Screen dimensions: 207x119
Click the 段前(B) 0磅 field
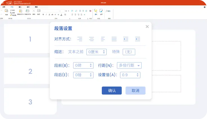[x=83, y=65]
